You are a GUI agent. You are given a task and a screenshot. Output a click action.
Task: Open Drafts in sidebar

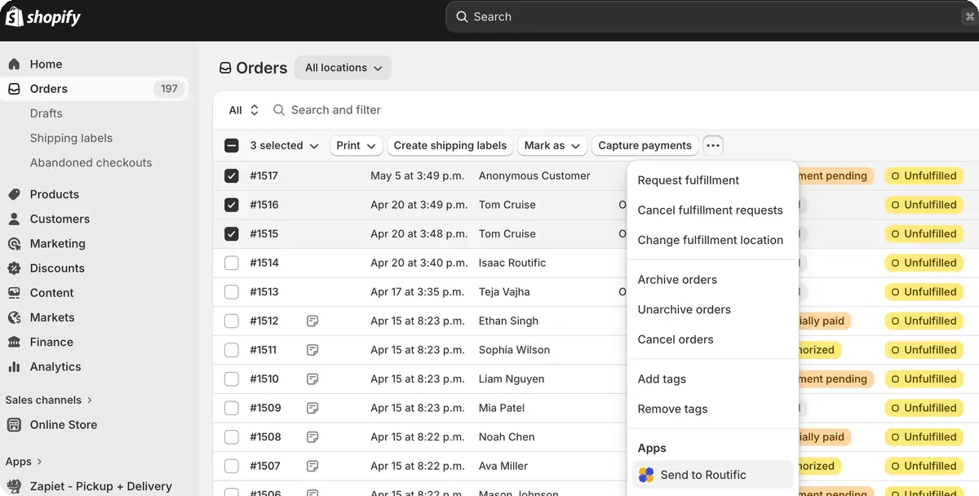tap(47, 113)
